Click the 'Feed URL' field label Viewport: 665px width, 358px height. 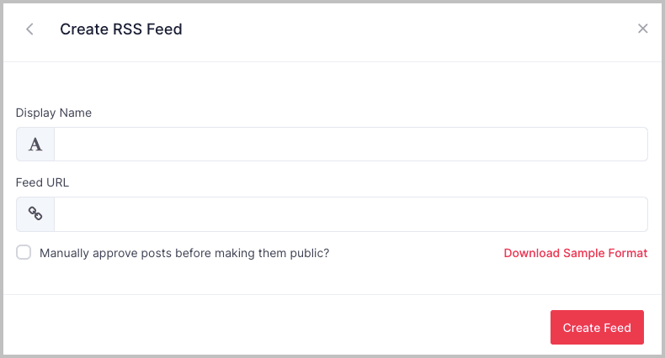click(x=42, y=182)
